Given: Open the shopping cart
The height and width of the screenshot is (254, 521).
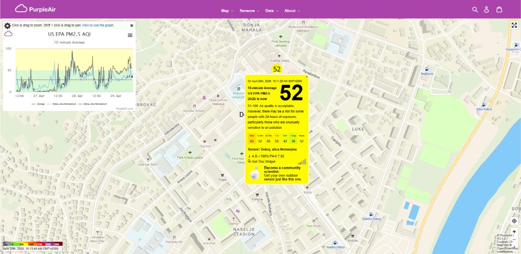Looking at the screenshot, I should click(499, 10).
